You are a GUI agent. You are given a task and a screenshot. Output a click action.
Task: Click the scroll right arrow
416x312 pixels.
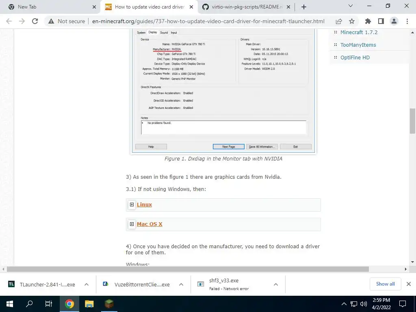pos(405,269)
